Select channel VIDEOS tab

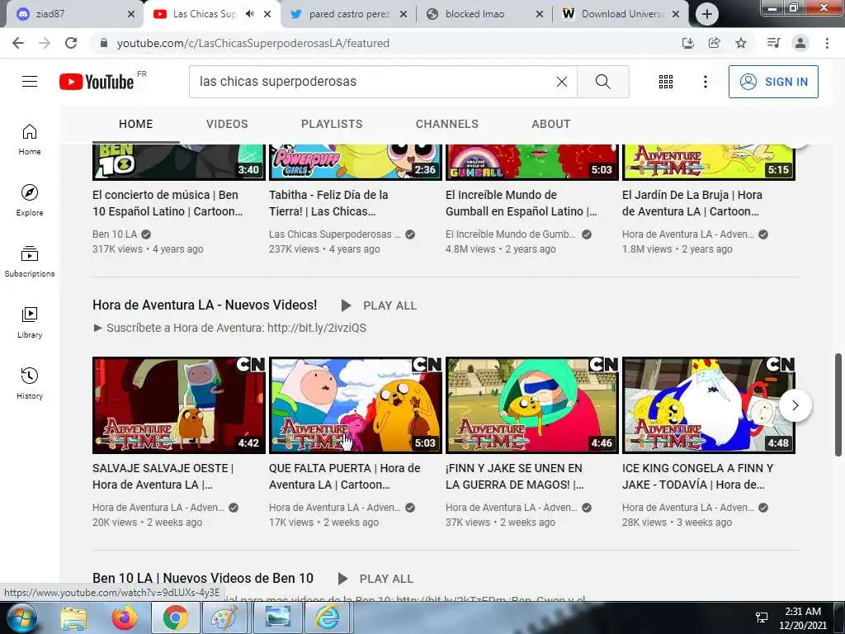tap(227, 124)
